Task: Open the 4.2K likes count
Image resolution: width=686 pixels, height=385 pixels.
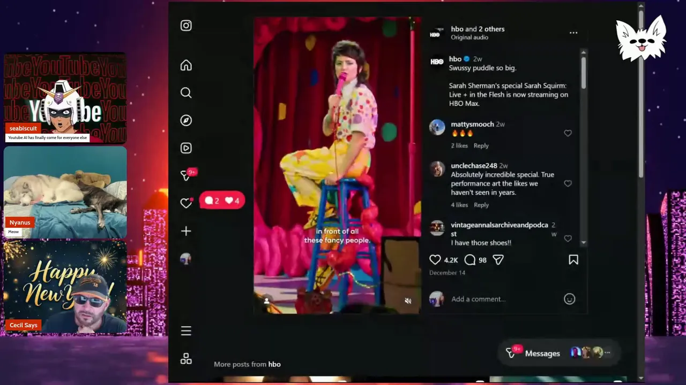Action: click(x=451, y=260)
